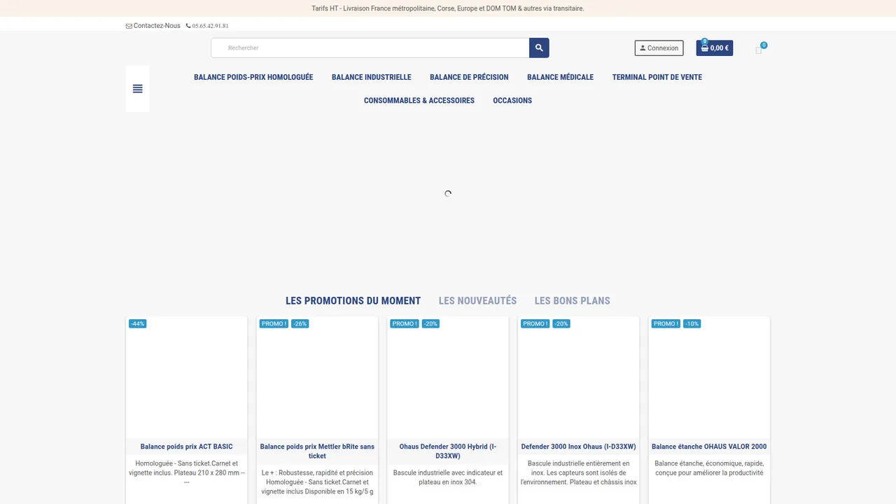Open Balance Poids-Prix Homologuée menu
The height and width of the screenshot is (504, 896).
coord(253,77)
